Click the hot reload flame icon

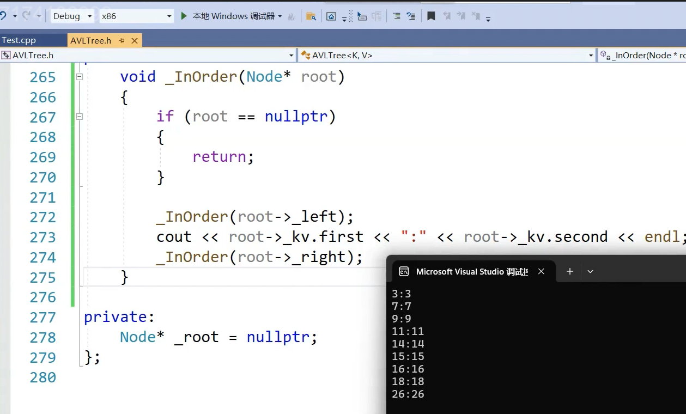pos(292,16)
